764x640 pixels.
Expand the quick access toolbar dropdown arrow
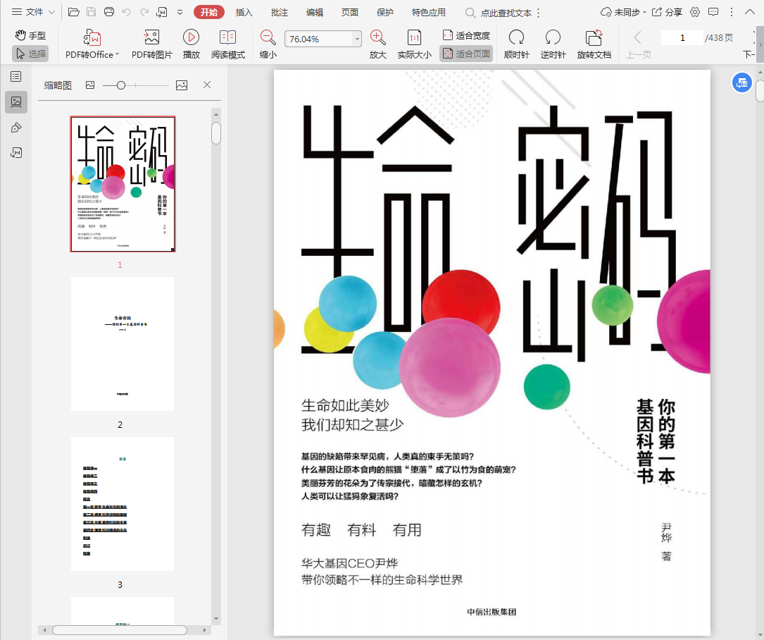(180, 12)
